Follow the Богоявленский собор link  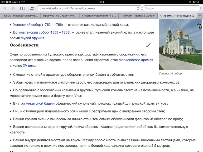click(x=31, y=33)
